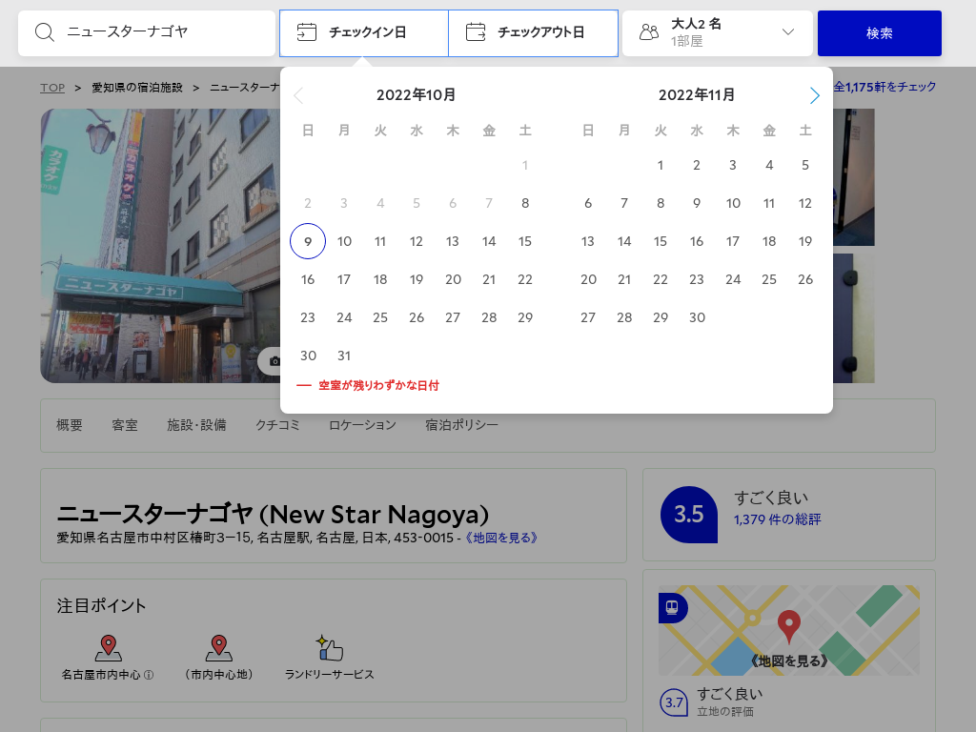
Task: Click 2022年11月 month heading
Action: coord(697,95)
